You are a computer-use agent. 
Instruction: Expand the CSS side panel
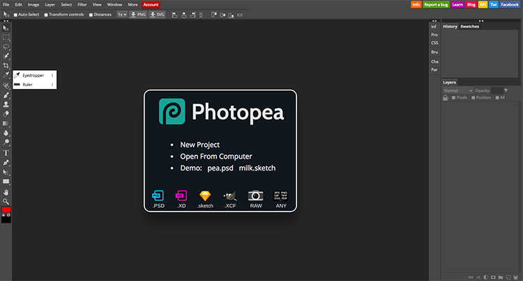coord(434,43)
